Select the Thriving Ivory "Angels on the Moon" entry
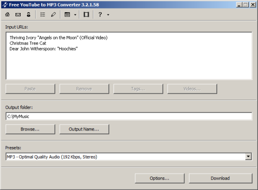This screenshot has width=258, height=190. click(x=59, y=38)
